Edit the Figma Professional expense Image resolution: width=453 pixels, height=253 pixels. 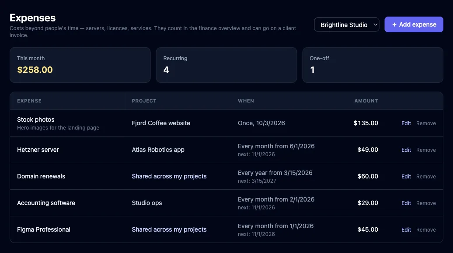point(406,229)
